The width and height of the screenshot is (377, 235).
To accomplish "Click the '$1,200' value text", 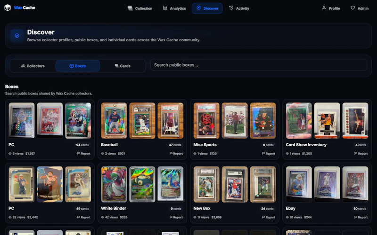I will (x=307, y=154).
